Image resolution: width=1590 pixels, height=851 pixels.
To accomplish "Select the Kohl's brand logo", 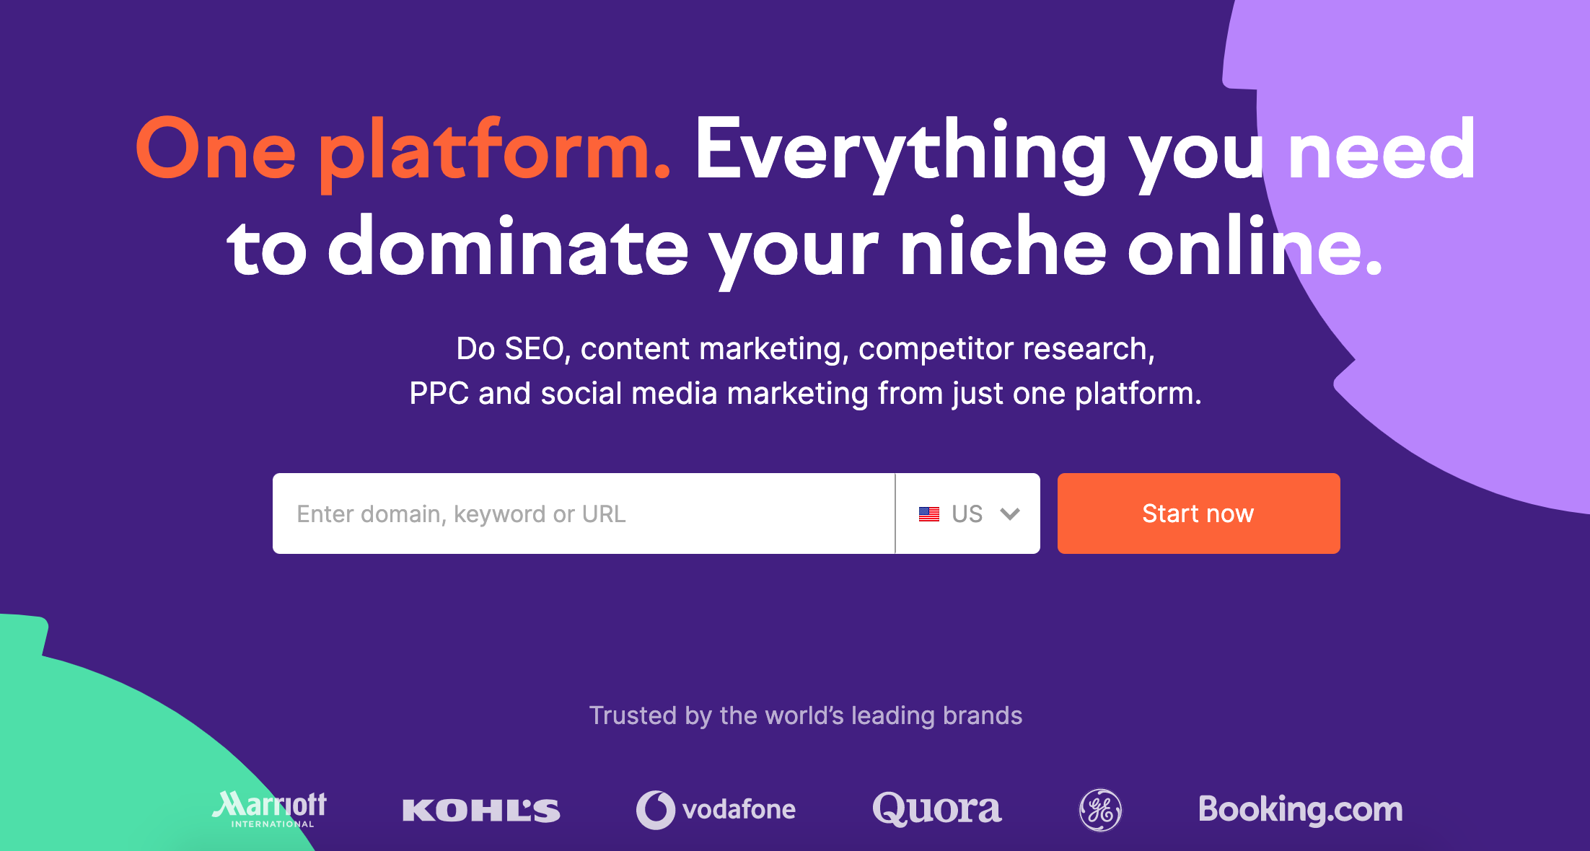I will pos(482,808).
